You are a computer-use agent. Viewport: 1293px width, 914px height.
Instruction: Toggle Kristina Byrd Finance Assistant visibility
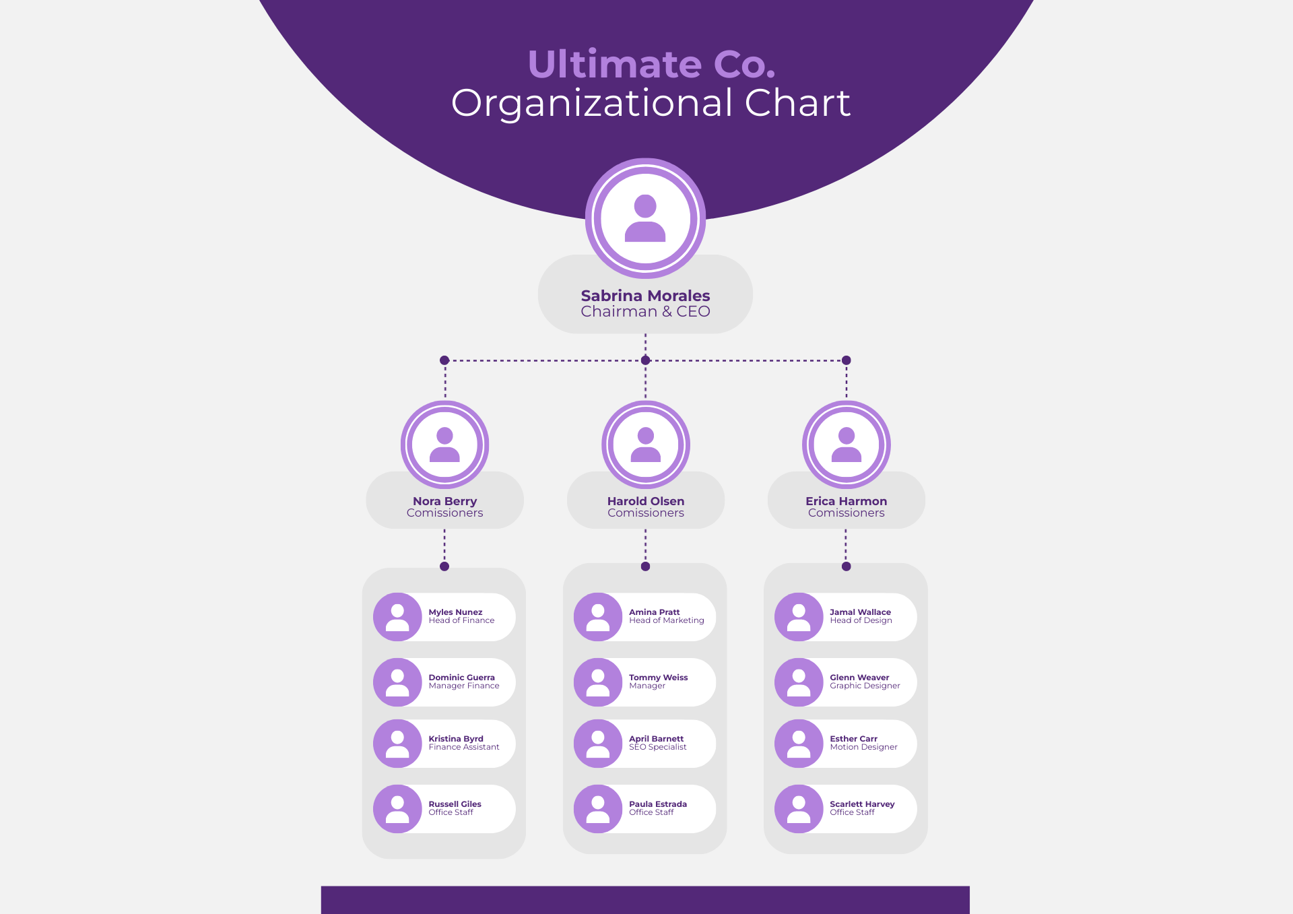pyautogui.click(x=453, y=742)
